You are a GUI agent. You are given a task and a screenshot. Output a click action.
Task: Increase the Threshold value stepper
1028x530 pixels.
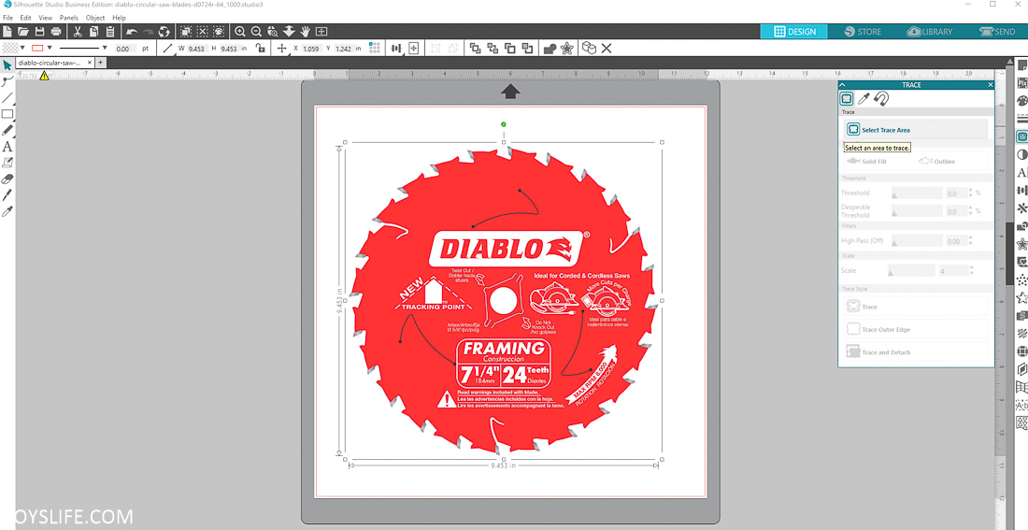click(971, 191)
